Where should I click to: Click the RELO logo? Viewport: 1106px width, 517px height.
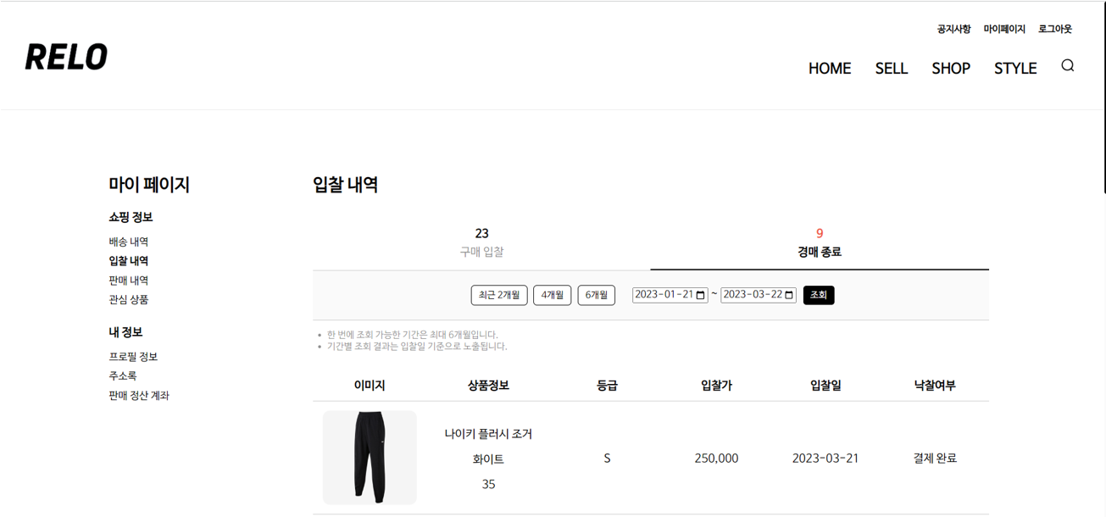67,58
